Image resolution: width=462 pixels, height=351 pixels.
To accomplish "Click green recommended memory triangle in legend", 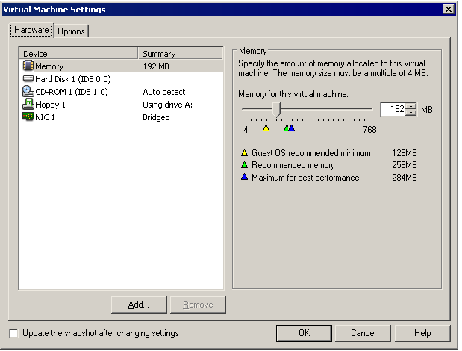I will tap(244, 165).
